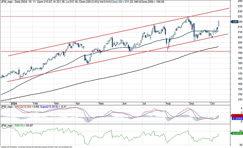This screenshot has width=243, height=148.
Task: Click the green 63.9745 RSI value tag
Action: [237, 133]
